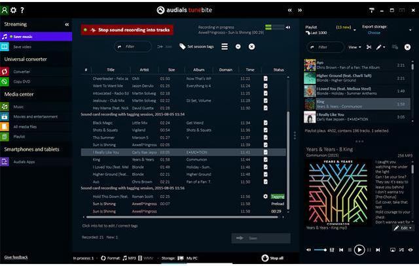Toggle shuffle icon in player

click(401, 250)
